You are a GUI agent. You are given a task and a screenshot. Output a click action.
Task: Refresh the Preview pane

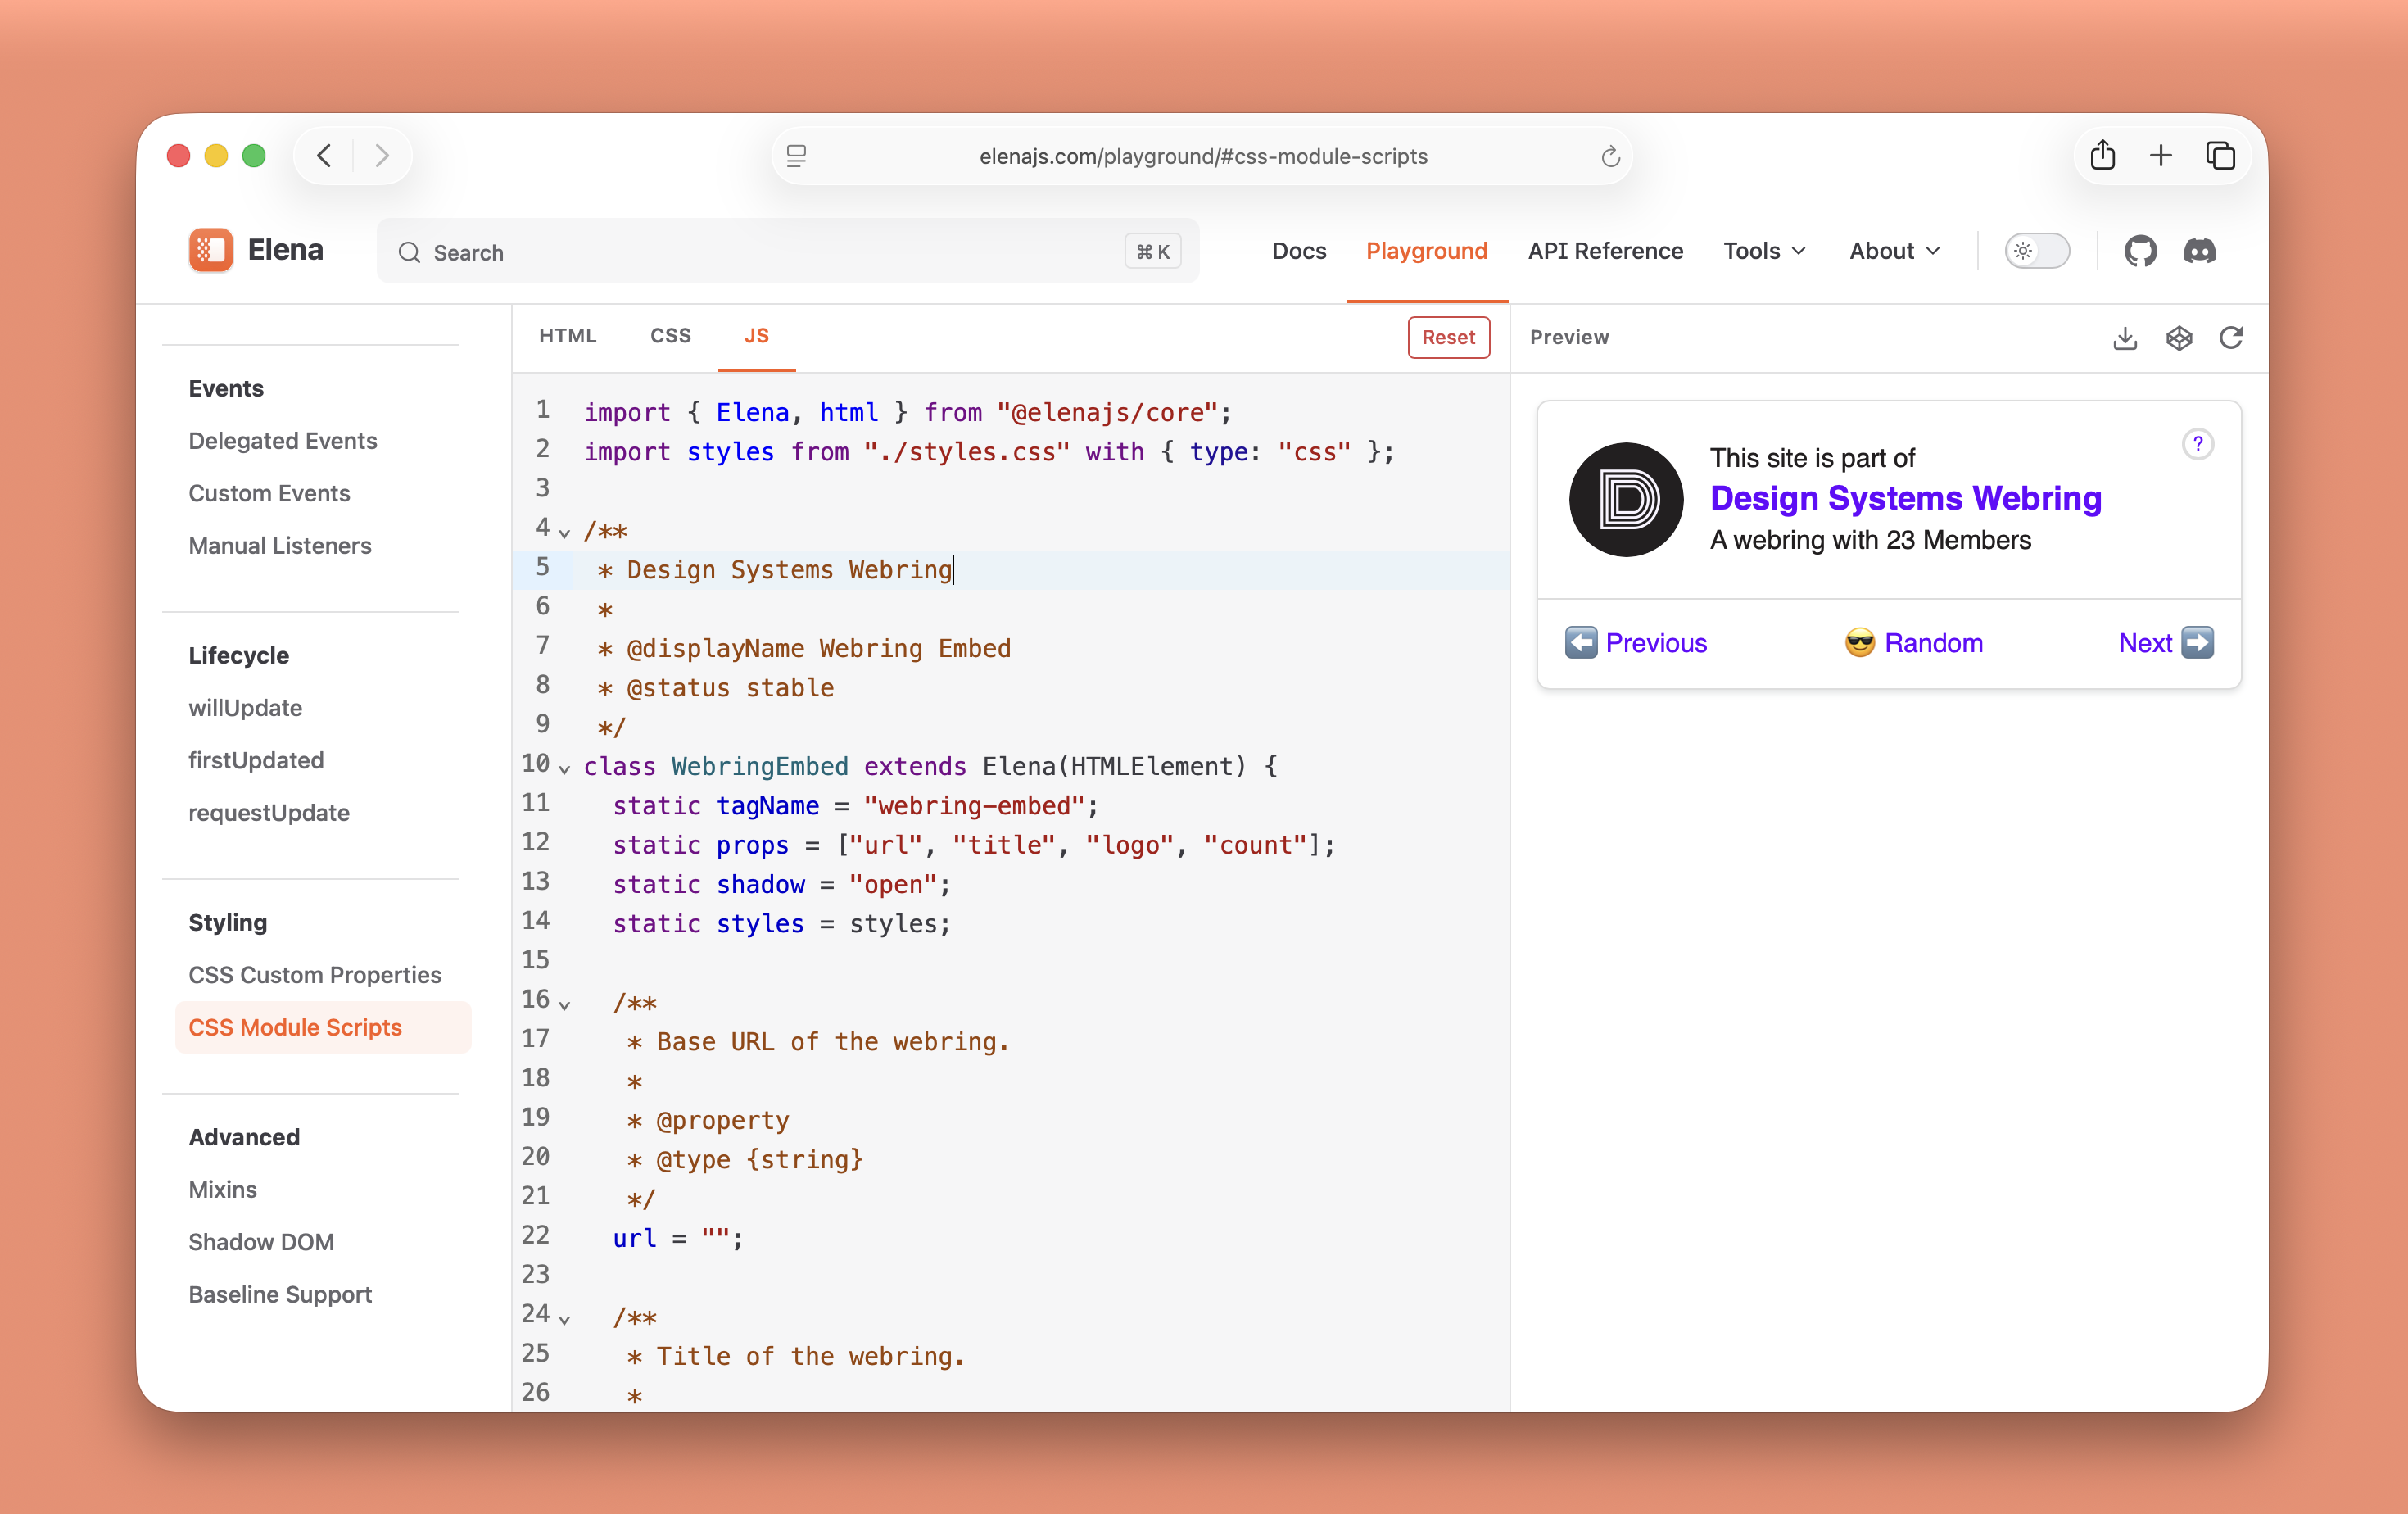click(x=2231, y=338)
